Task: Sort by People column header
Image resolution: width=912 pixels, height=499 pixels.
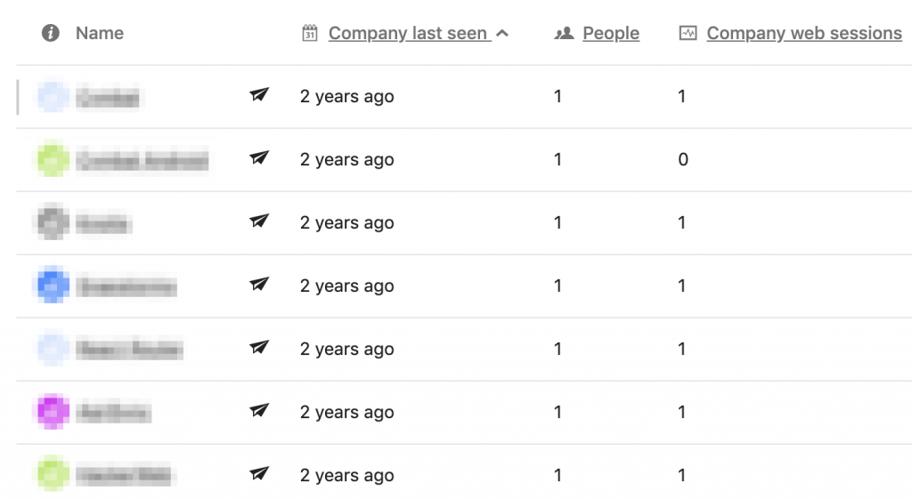Action: point(611,33)
